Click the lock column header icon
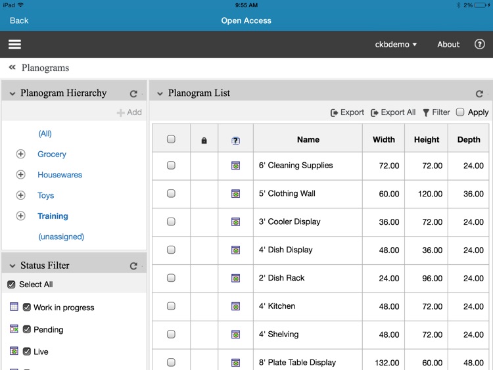493x370 pixels. click(204, 140)
